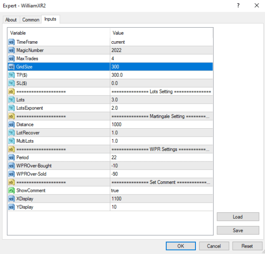Select the 'Lots Setting' separator value cell
This screenshot has width=265, height=254.
point(162,91)
